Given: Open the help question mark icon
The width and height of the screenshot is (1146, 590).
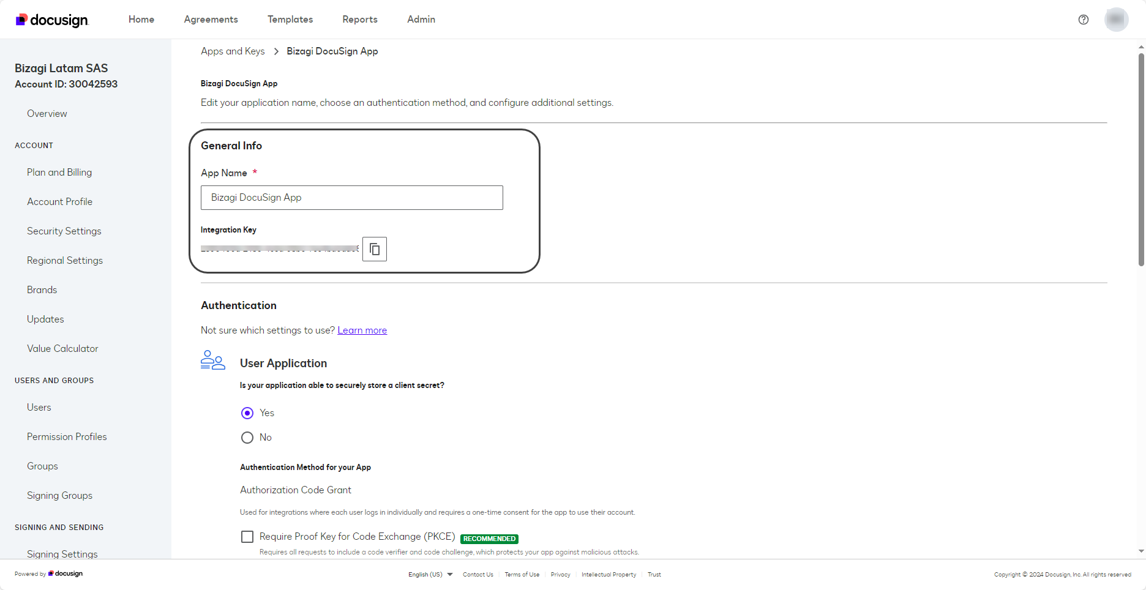Looking at the screenshot, I should [1084, 20].
